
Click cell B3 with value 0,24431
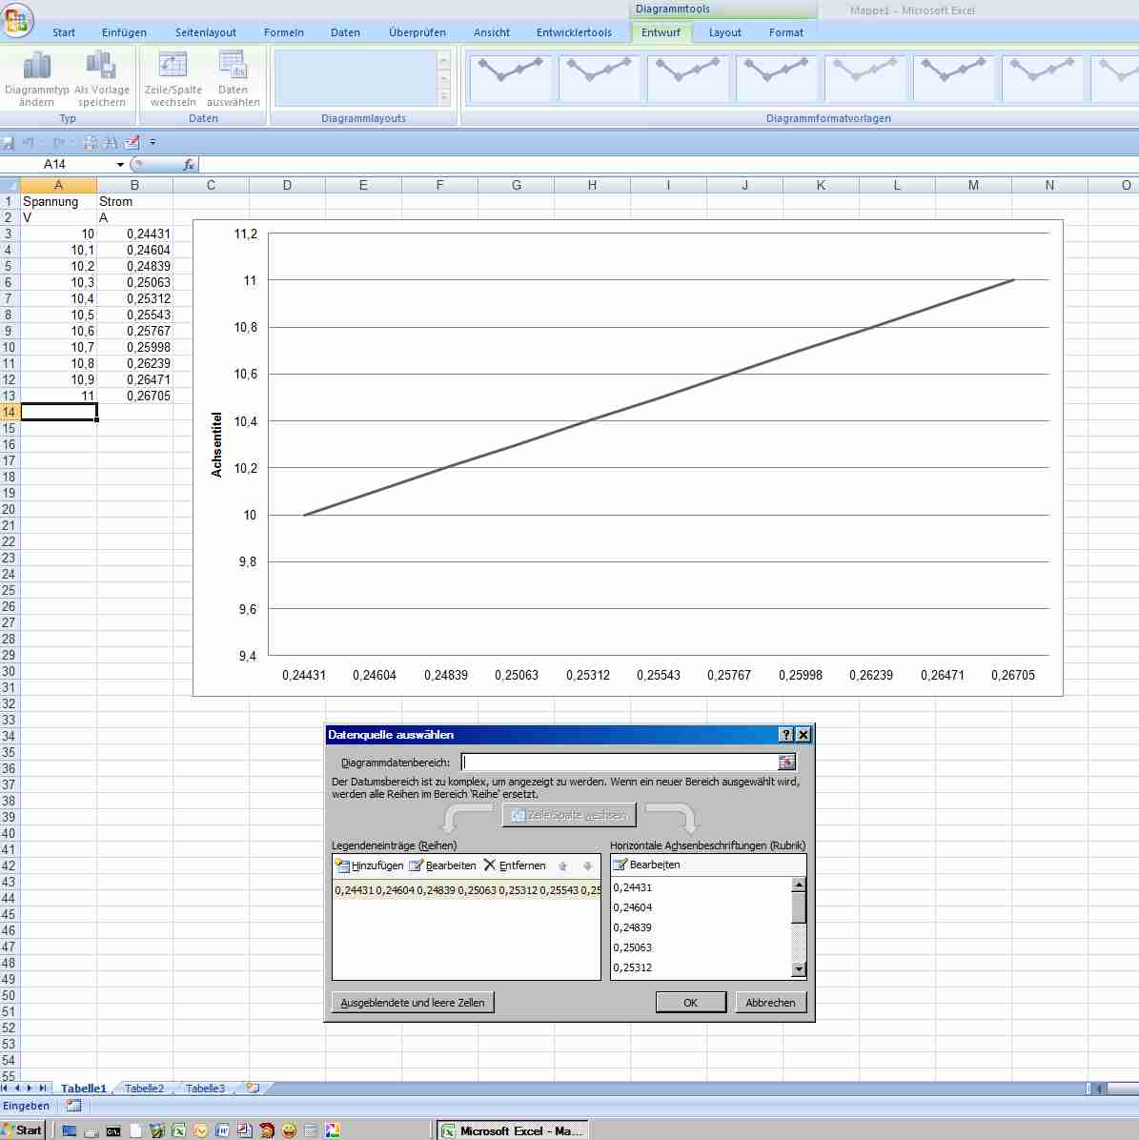click(135, 234)
